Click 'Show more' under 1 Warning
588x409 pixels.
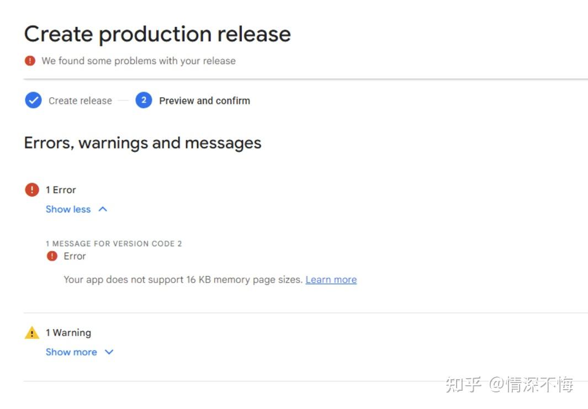(71, 352)
